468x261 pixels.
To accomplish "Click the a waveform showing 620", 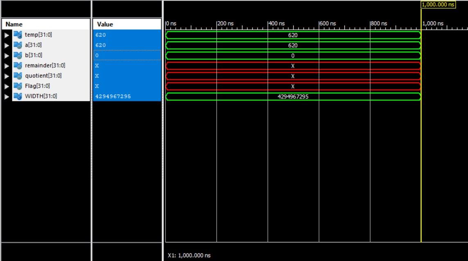I will (x=293, y=45).
